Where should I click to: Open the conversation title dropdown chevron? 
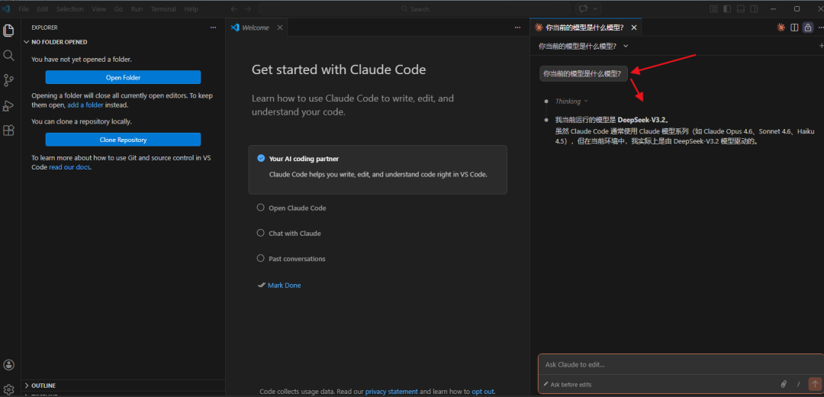coord(626,47)
